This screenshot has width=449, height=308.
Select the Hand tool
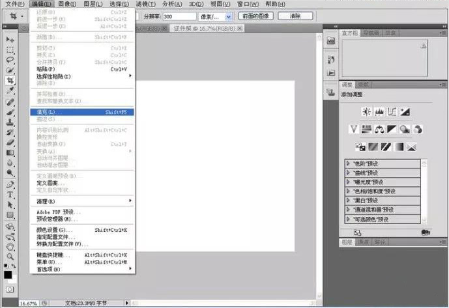pyautogui.click(x=10, y=247)
